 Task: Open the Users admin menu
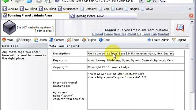click(40, 40)
